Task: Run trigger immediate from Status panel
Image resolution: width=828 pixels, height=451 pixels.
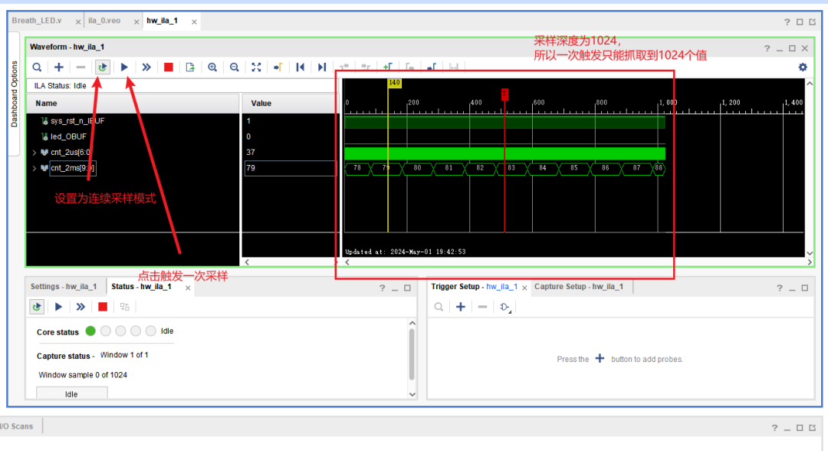Action: [x=80, y=307]
